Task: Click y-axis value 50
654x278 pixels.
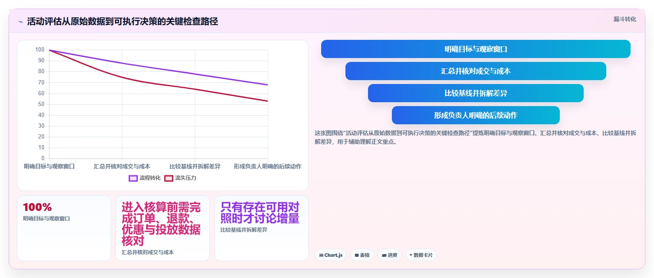Action: point(42,104)
